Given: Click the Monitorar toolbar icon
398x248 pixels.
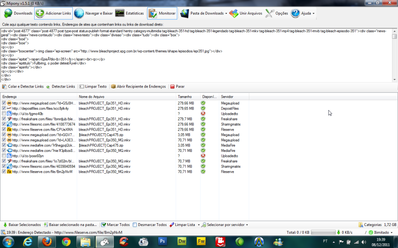Looking at the screenshot, I should [152, 13].
